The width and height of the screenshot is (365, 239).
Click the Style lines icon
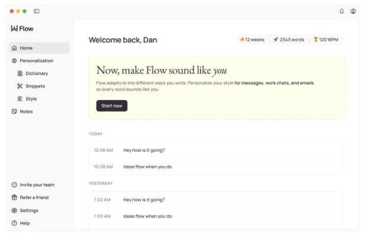click(x=20, y=99)
